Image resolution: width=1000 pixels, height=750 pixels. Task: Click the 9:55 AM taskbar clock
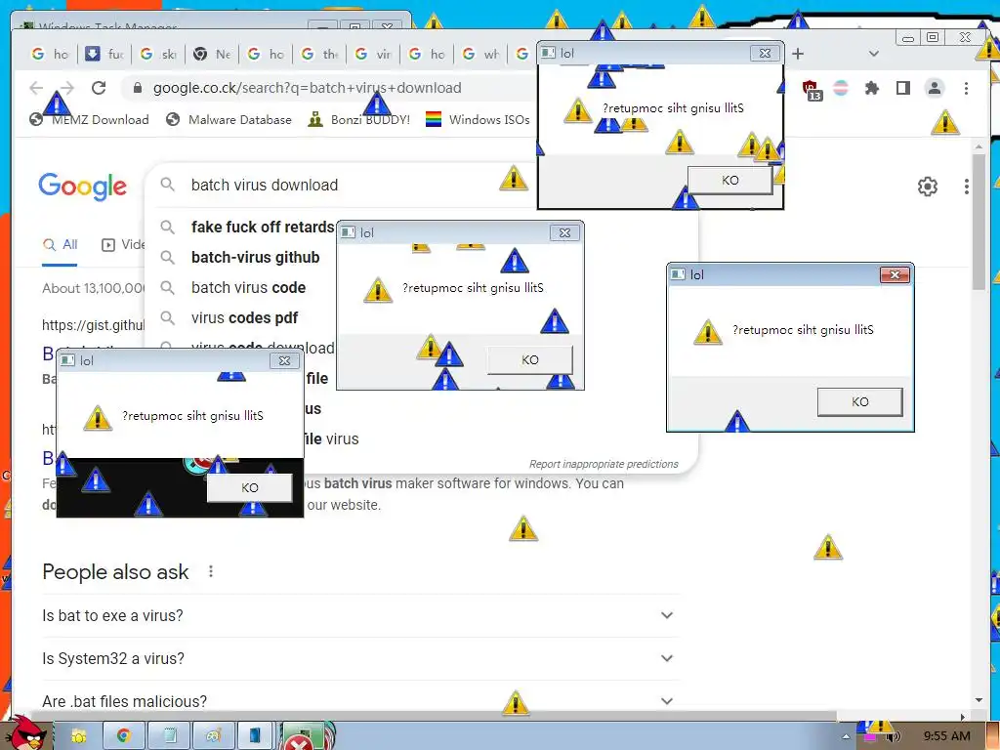pyautogui.click(x=946, y=736)
